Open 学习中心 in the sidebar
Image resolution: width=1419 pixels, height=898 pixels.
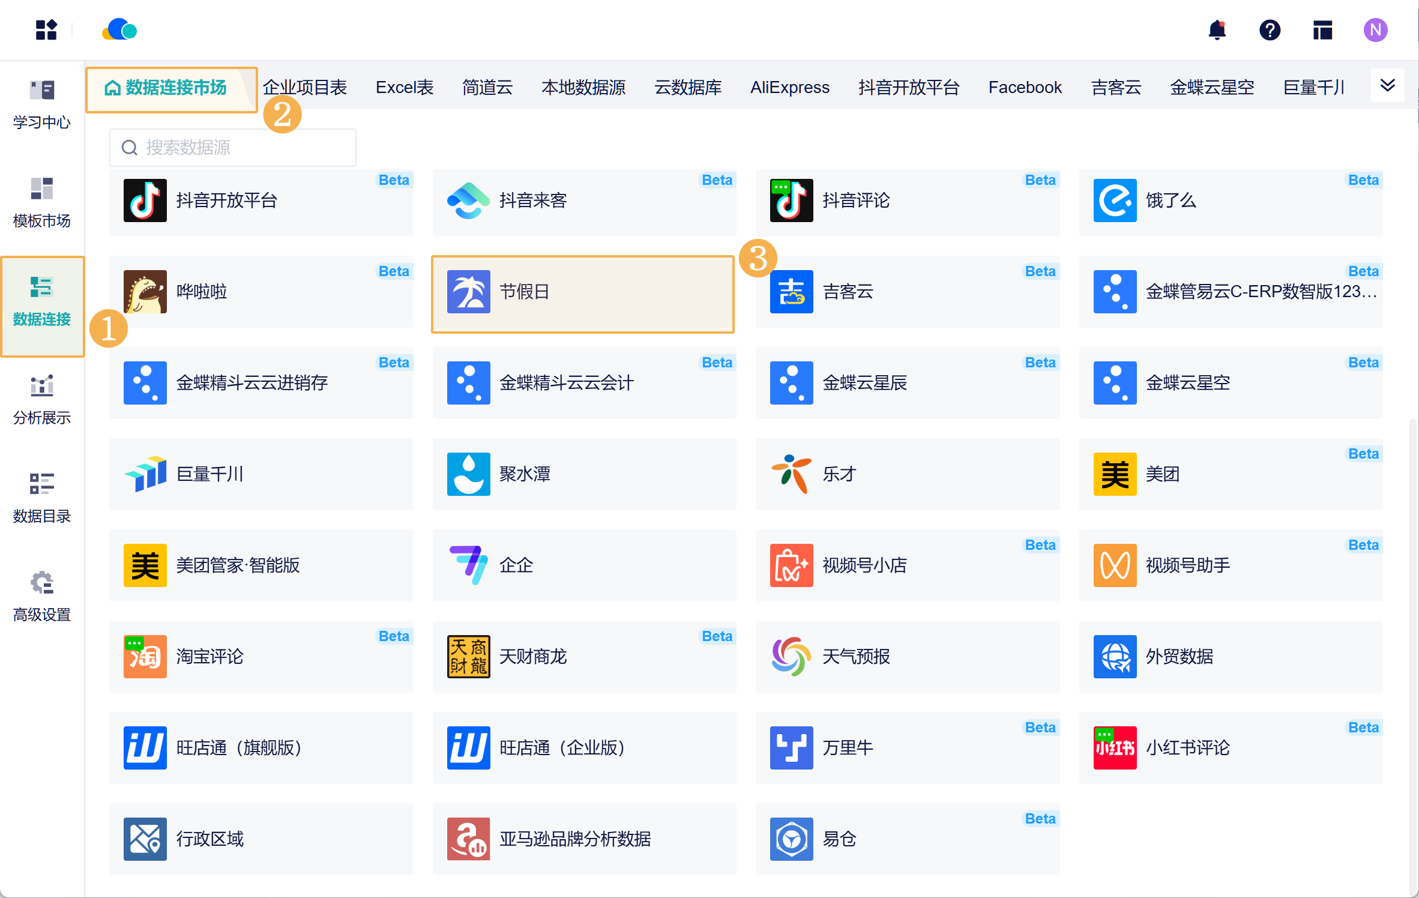42,104
